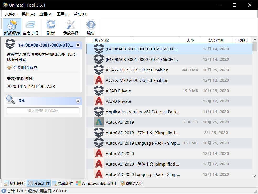Click the magnifier icon in search panel
The width and height of the screenshot is (258, 194).
tap(10, 99)
